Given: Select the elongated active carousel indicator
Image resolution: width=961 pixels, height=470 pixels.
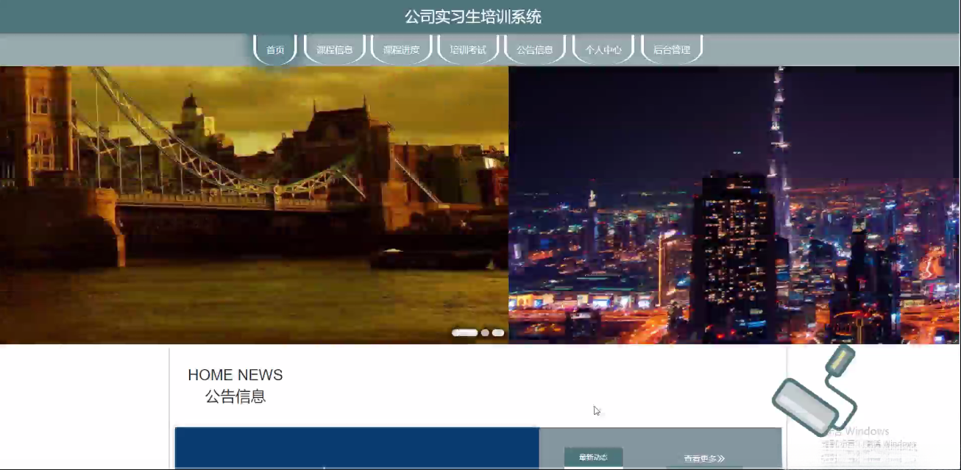Looking at the screenshot, I should (465, 332).
